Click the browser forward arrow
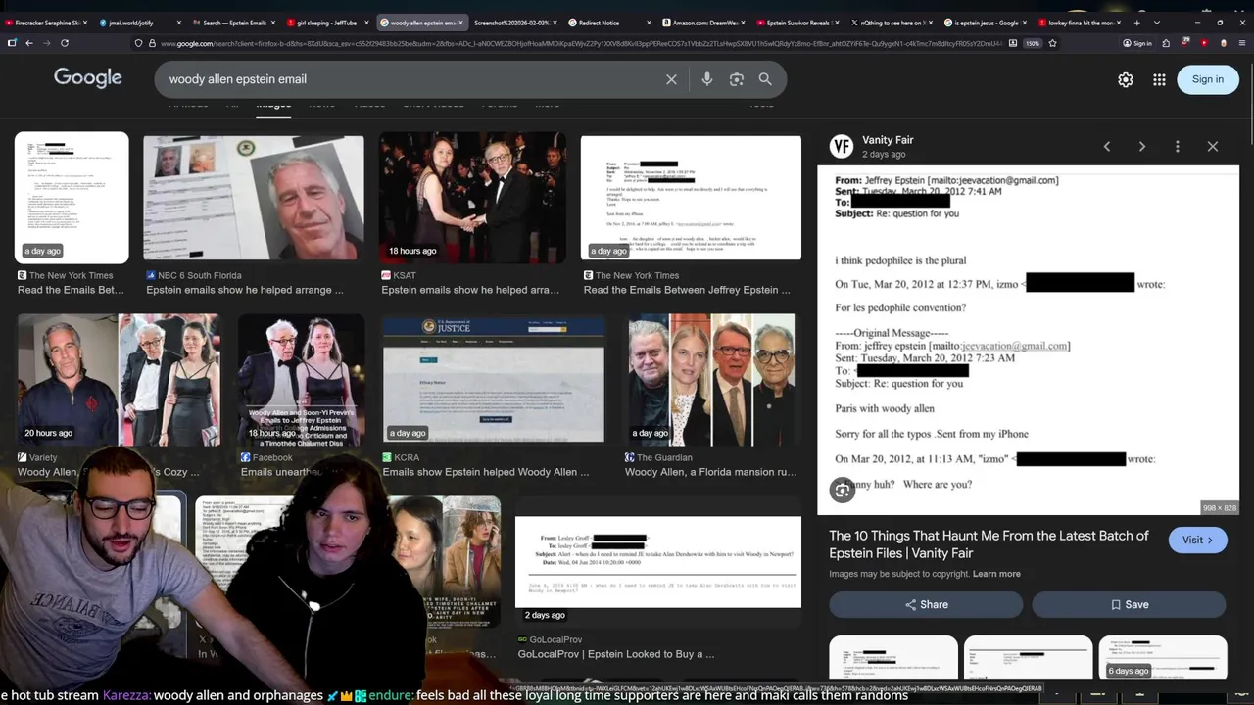The height and width of the screenshot is (705, 1254). 46,43
